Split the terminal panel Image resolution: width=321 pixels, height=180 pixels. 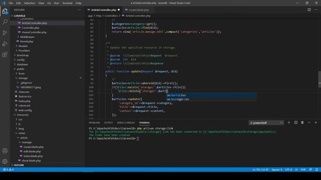[x=296, y=122]
